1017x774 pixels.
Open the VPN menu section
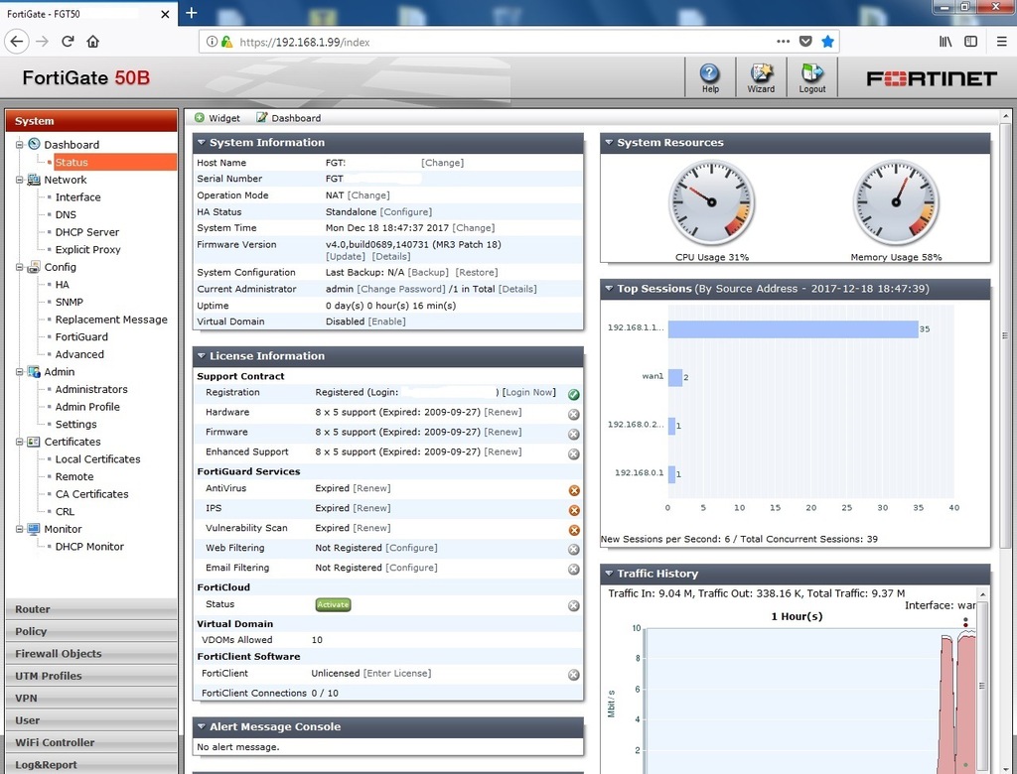90,698
